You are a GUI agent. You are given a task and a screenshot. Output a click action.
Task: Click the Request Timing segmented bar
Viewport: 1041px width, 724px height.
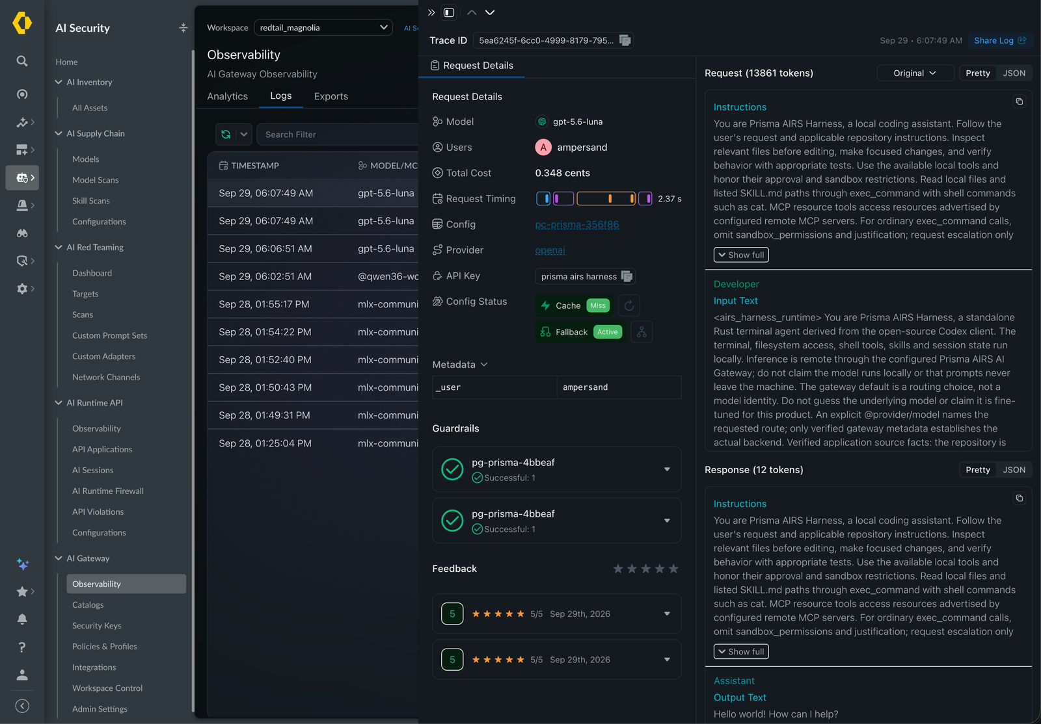tap(594, 199)
